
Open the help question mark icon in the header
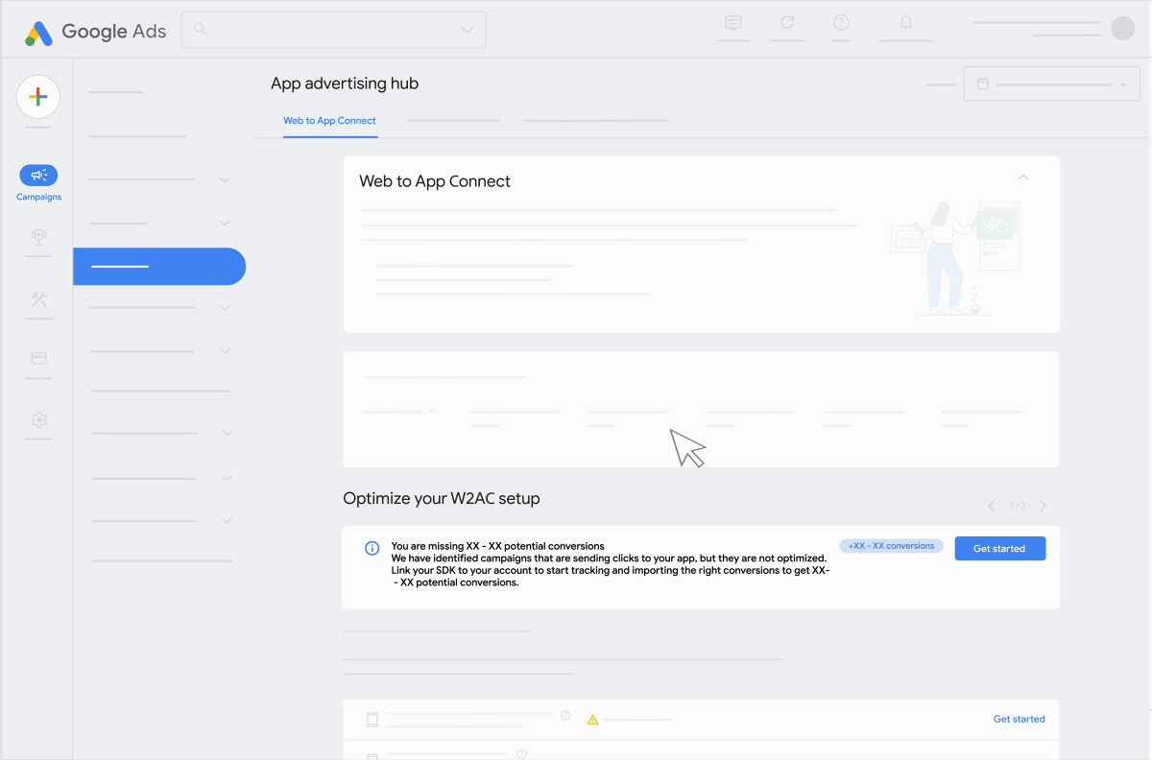coord(841,22)
